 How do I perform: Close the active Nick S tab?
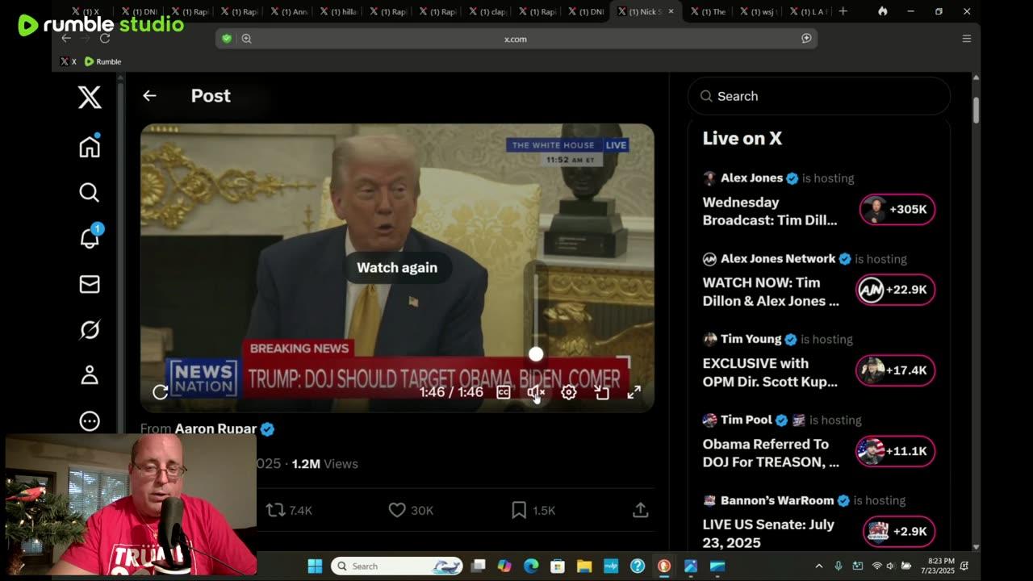[x=671, y=11]
